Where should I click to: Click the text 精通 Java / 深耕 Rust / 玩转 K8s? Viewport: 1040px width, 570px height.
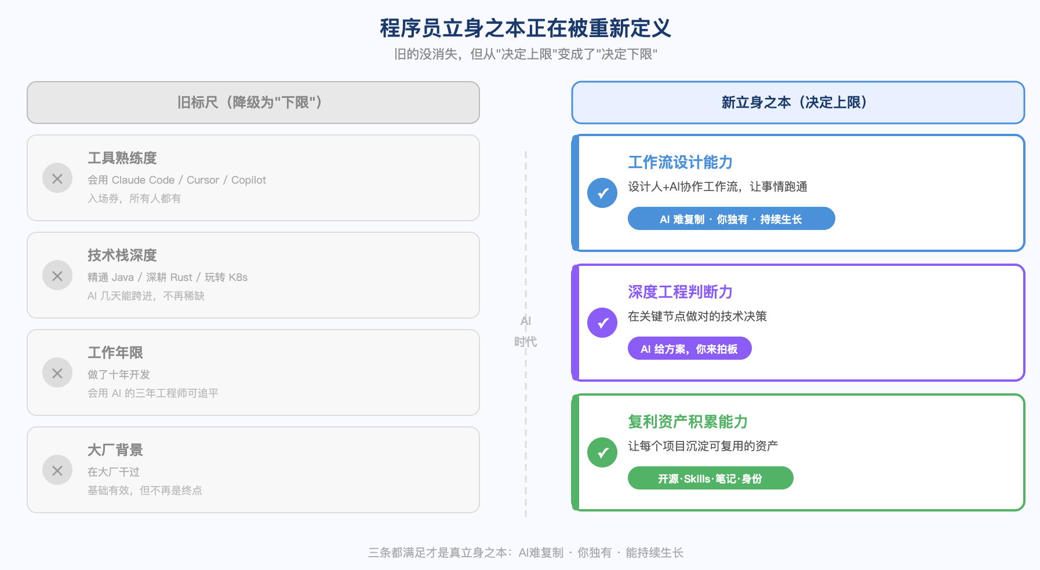pos(168,277)
